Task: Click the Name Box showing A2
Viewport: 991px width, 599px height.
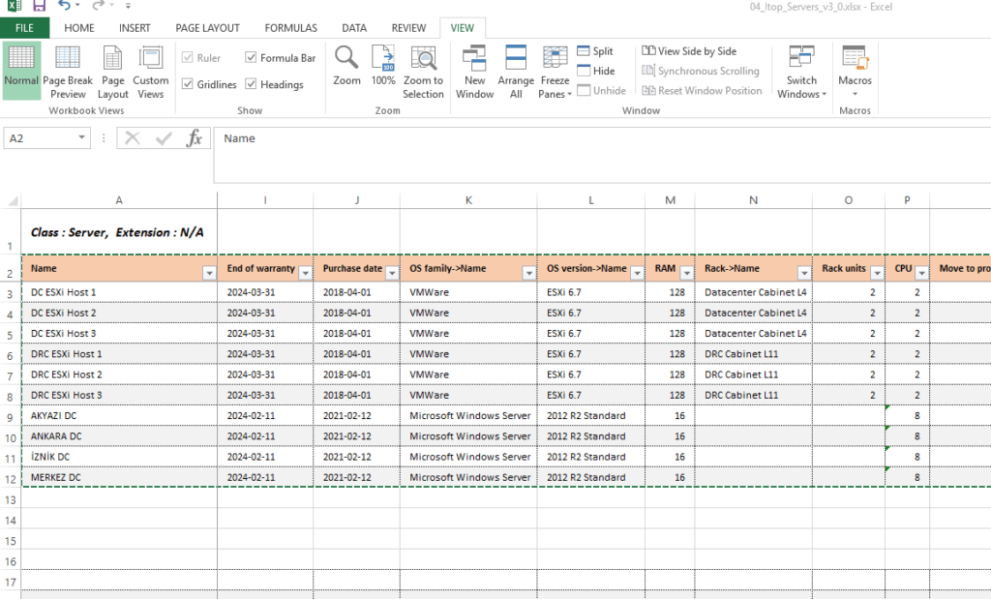Action: 48,138
